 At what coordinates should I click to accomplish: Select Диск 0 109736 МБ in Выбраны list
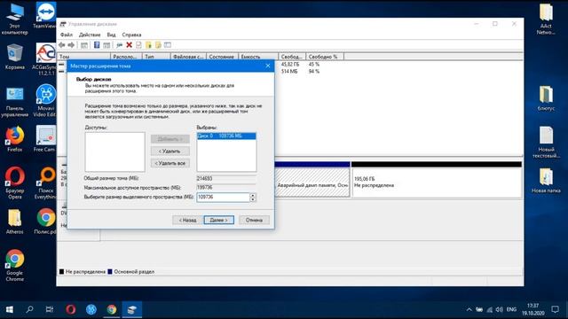(x=226, y=136)
